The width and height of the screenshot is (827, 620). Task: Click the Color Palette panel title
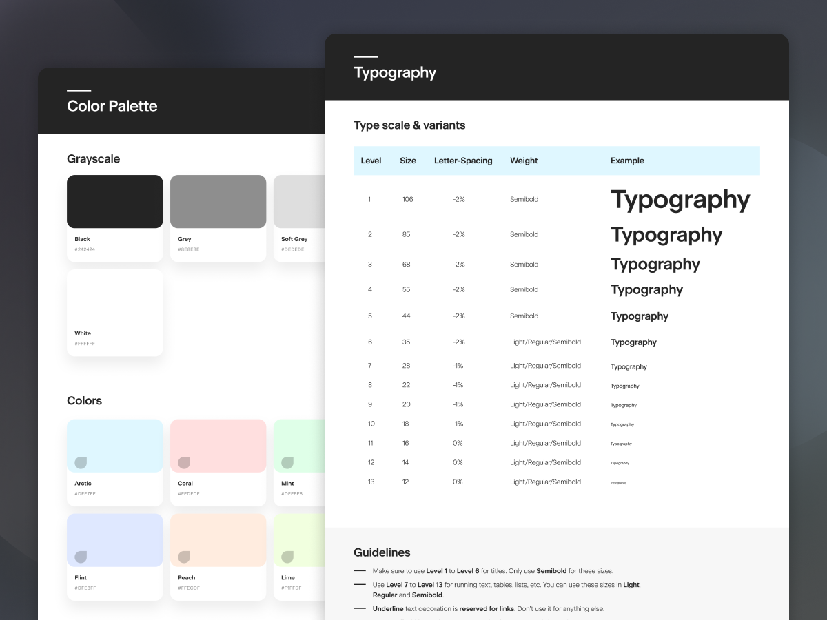112,106
